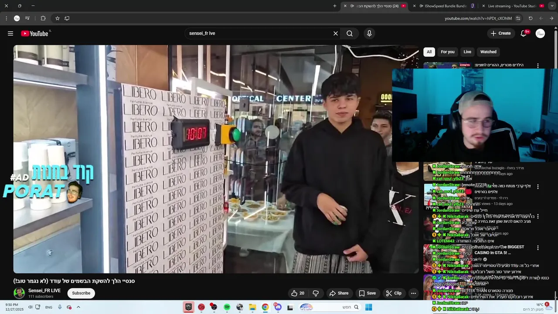This screenshot has width=558, height=314.
Task: Open the browser profile icon
Action: coord(17,18)
